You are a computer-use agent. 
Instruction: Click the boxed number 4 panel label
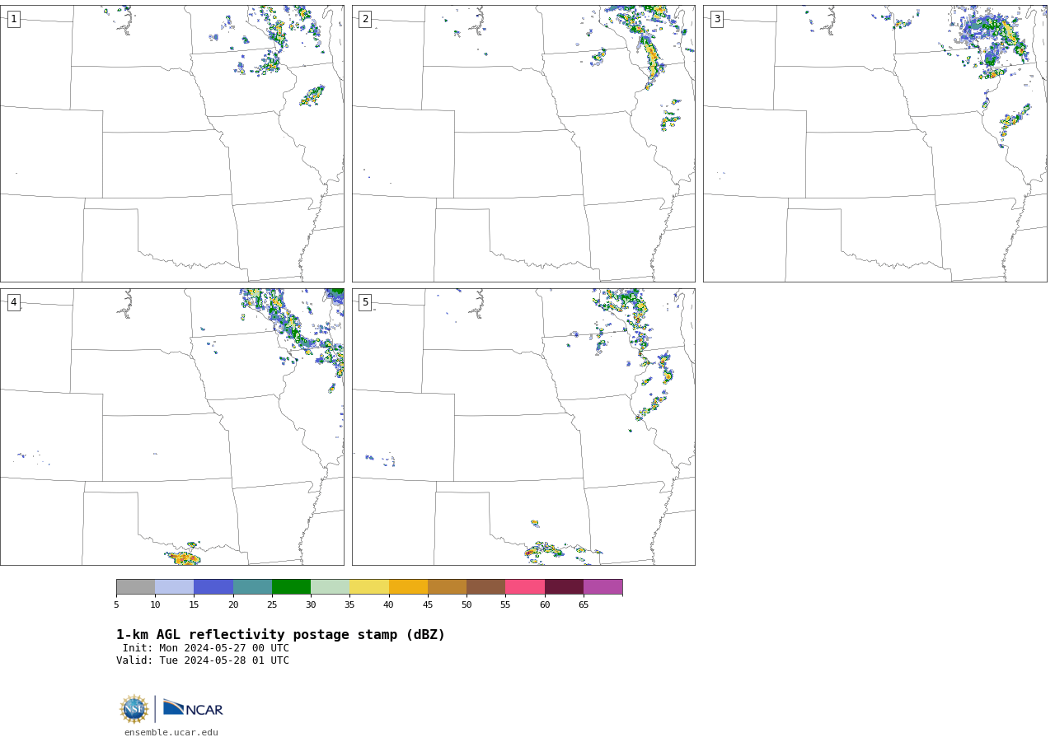(14, 302)
